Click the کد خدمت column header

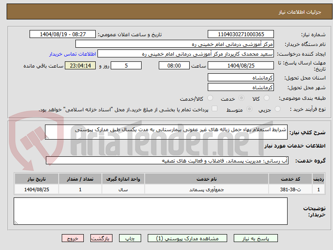point(290,179)
